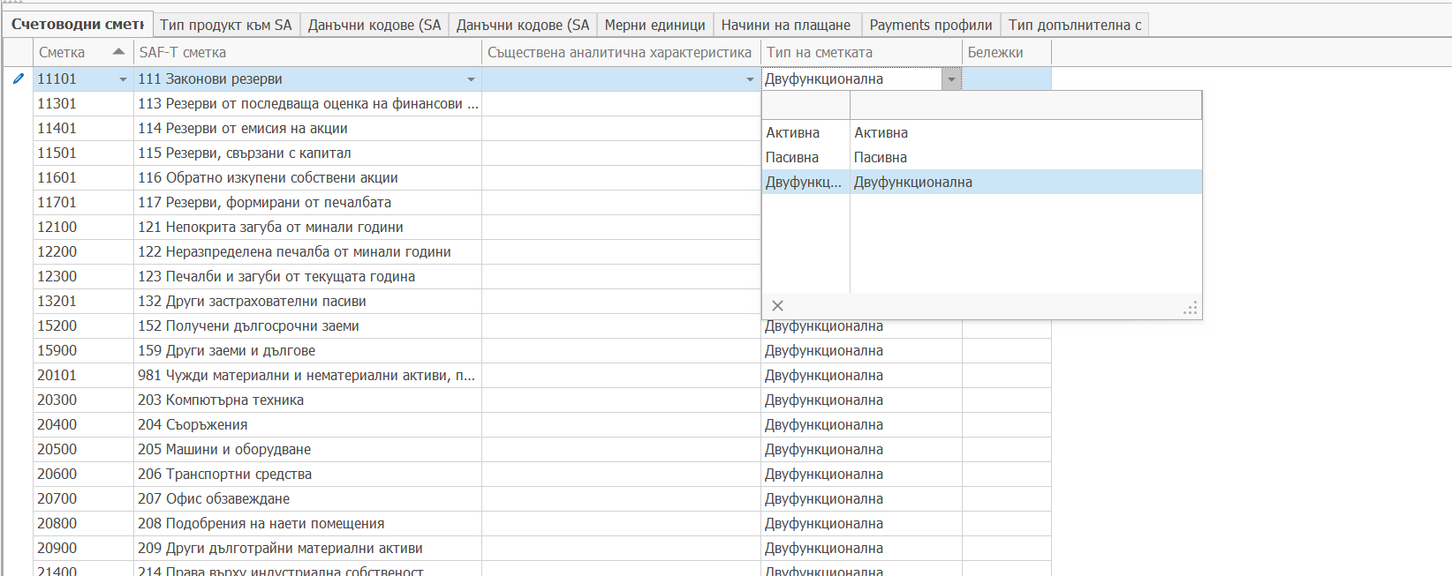Select account cell 15900
Image resolution: width=1452 pixels, height=576 pixels.
[x=83, y=350]
